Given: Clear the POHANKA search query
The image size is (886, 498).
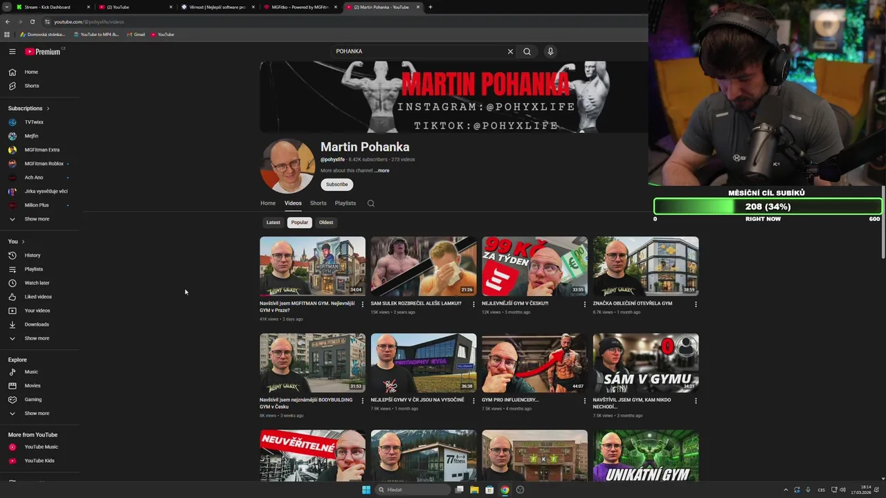Looking at the screenshot, I should [510, 51].
